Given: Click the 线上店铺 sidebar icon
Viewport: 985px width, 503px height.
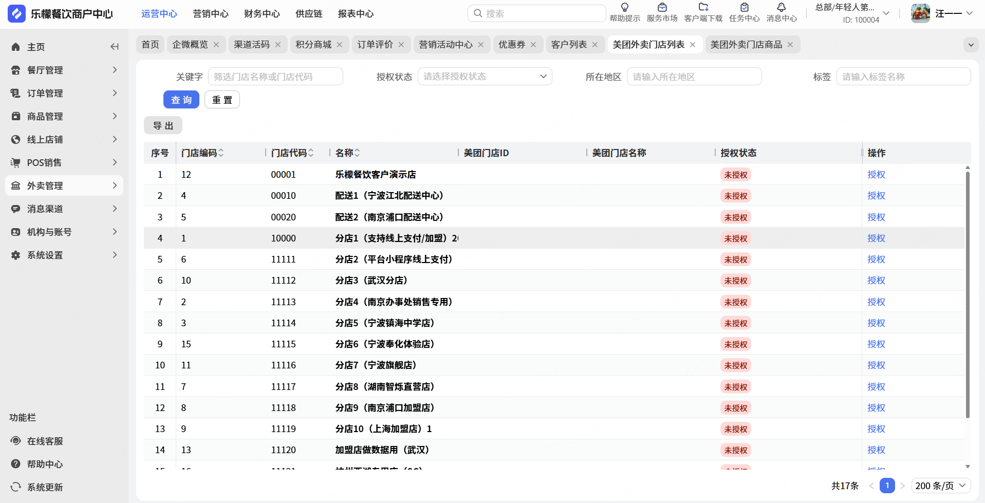Looking at the screenshot, I should click(16, 139).
